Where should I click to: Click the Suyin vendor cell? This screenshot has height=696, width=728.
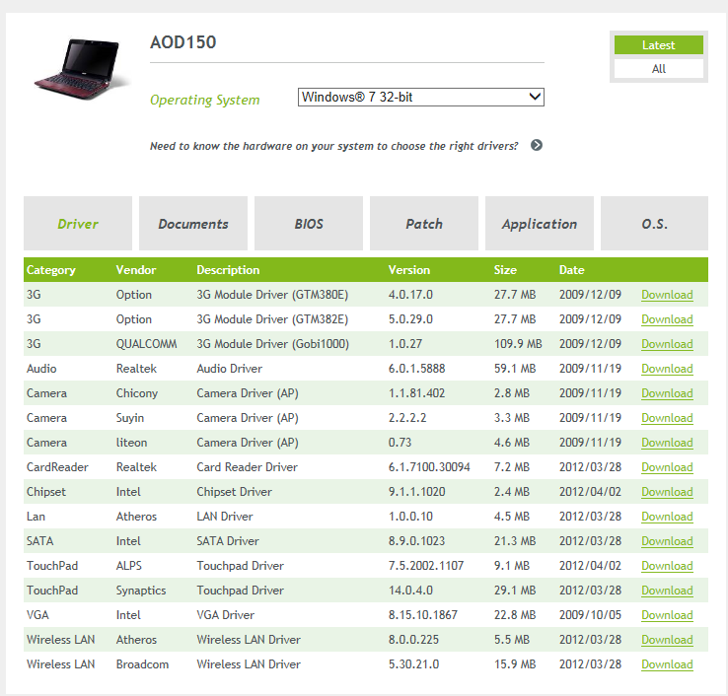click(x=130, y=418)
